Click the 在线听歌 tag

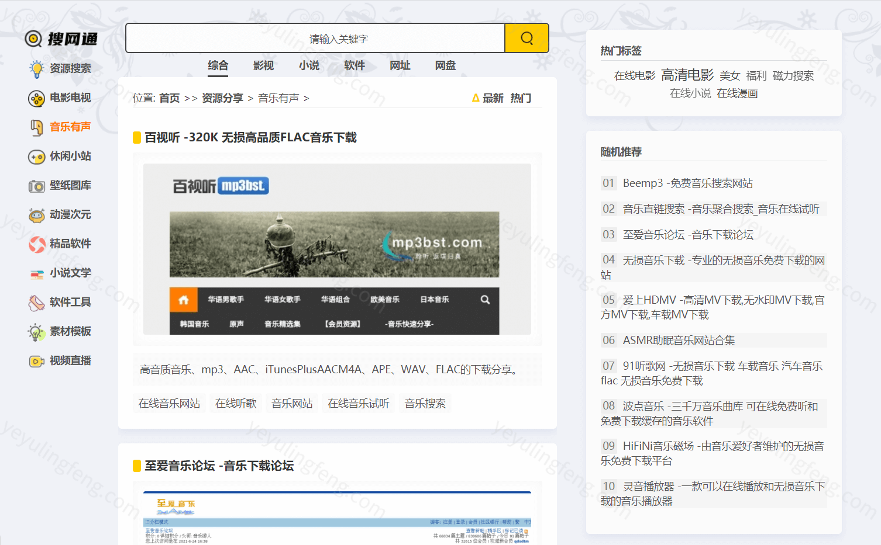(x=236, y=403)
